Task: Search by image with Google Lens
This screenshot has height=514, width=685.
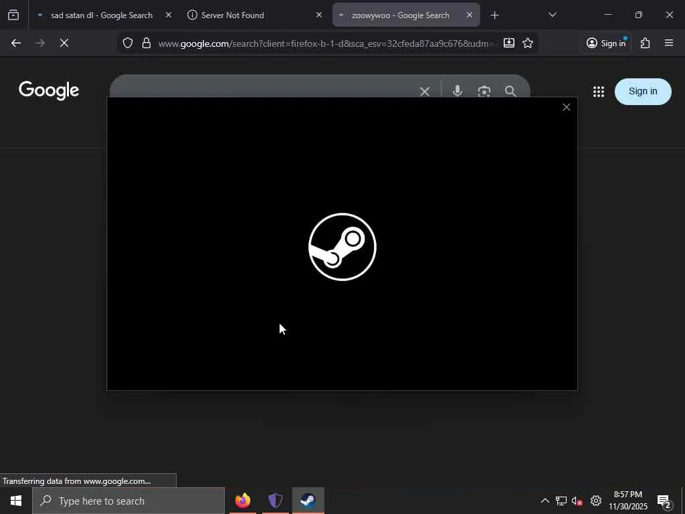Action: click(x=484, y=91)
